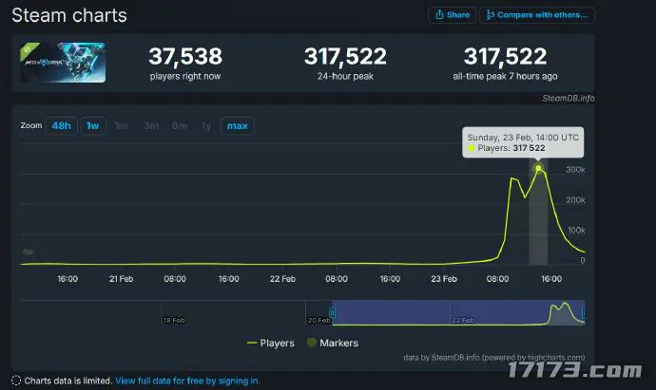Set chart zoom to 1m
Screen dimensions: 656x390
[x=121, y=125]
